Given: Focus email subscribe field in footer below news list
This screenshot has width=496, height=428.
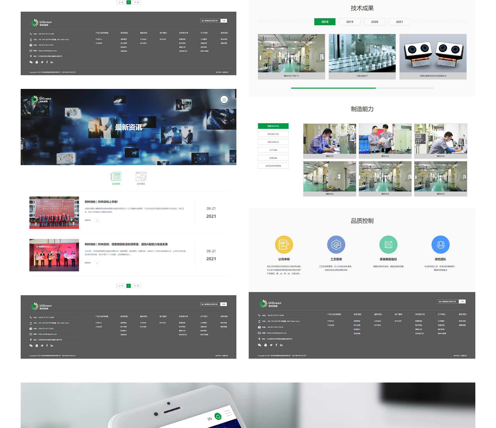Looking at the screenshot, I should (x=210, y=304).
